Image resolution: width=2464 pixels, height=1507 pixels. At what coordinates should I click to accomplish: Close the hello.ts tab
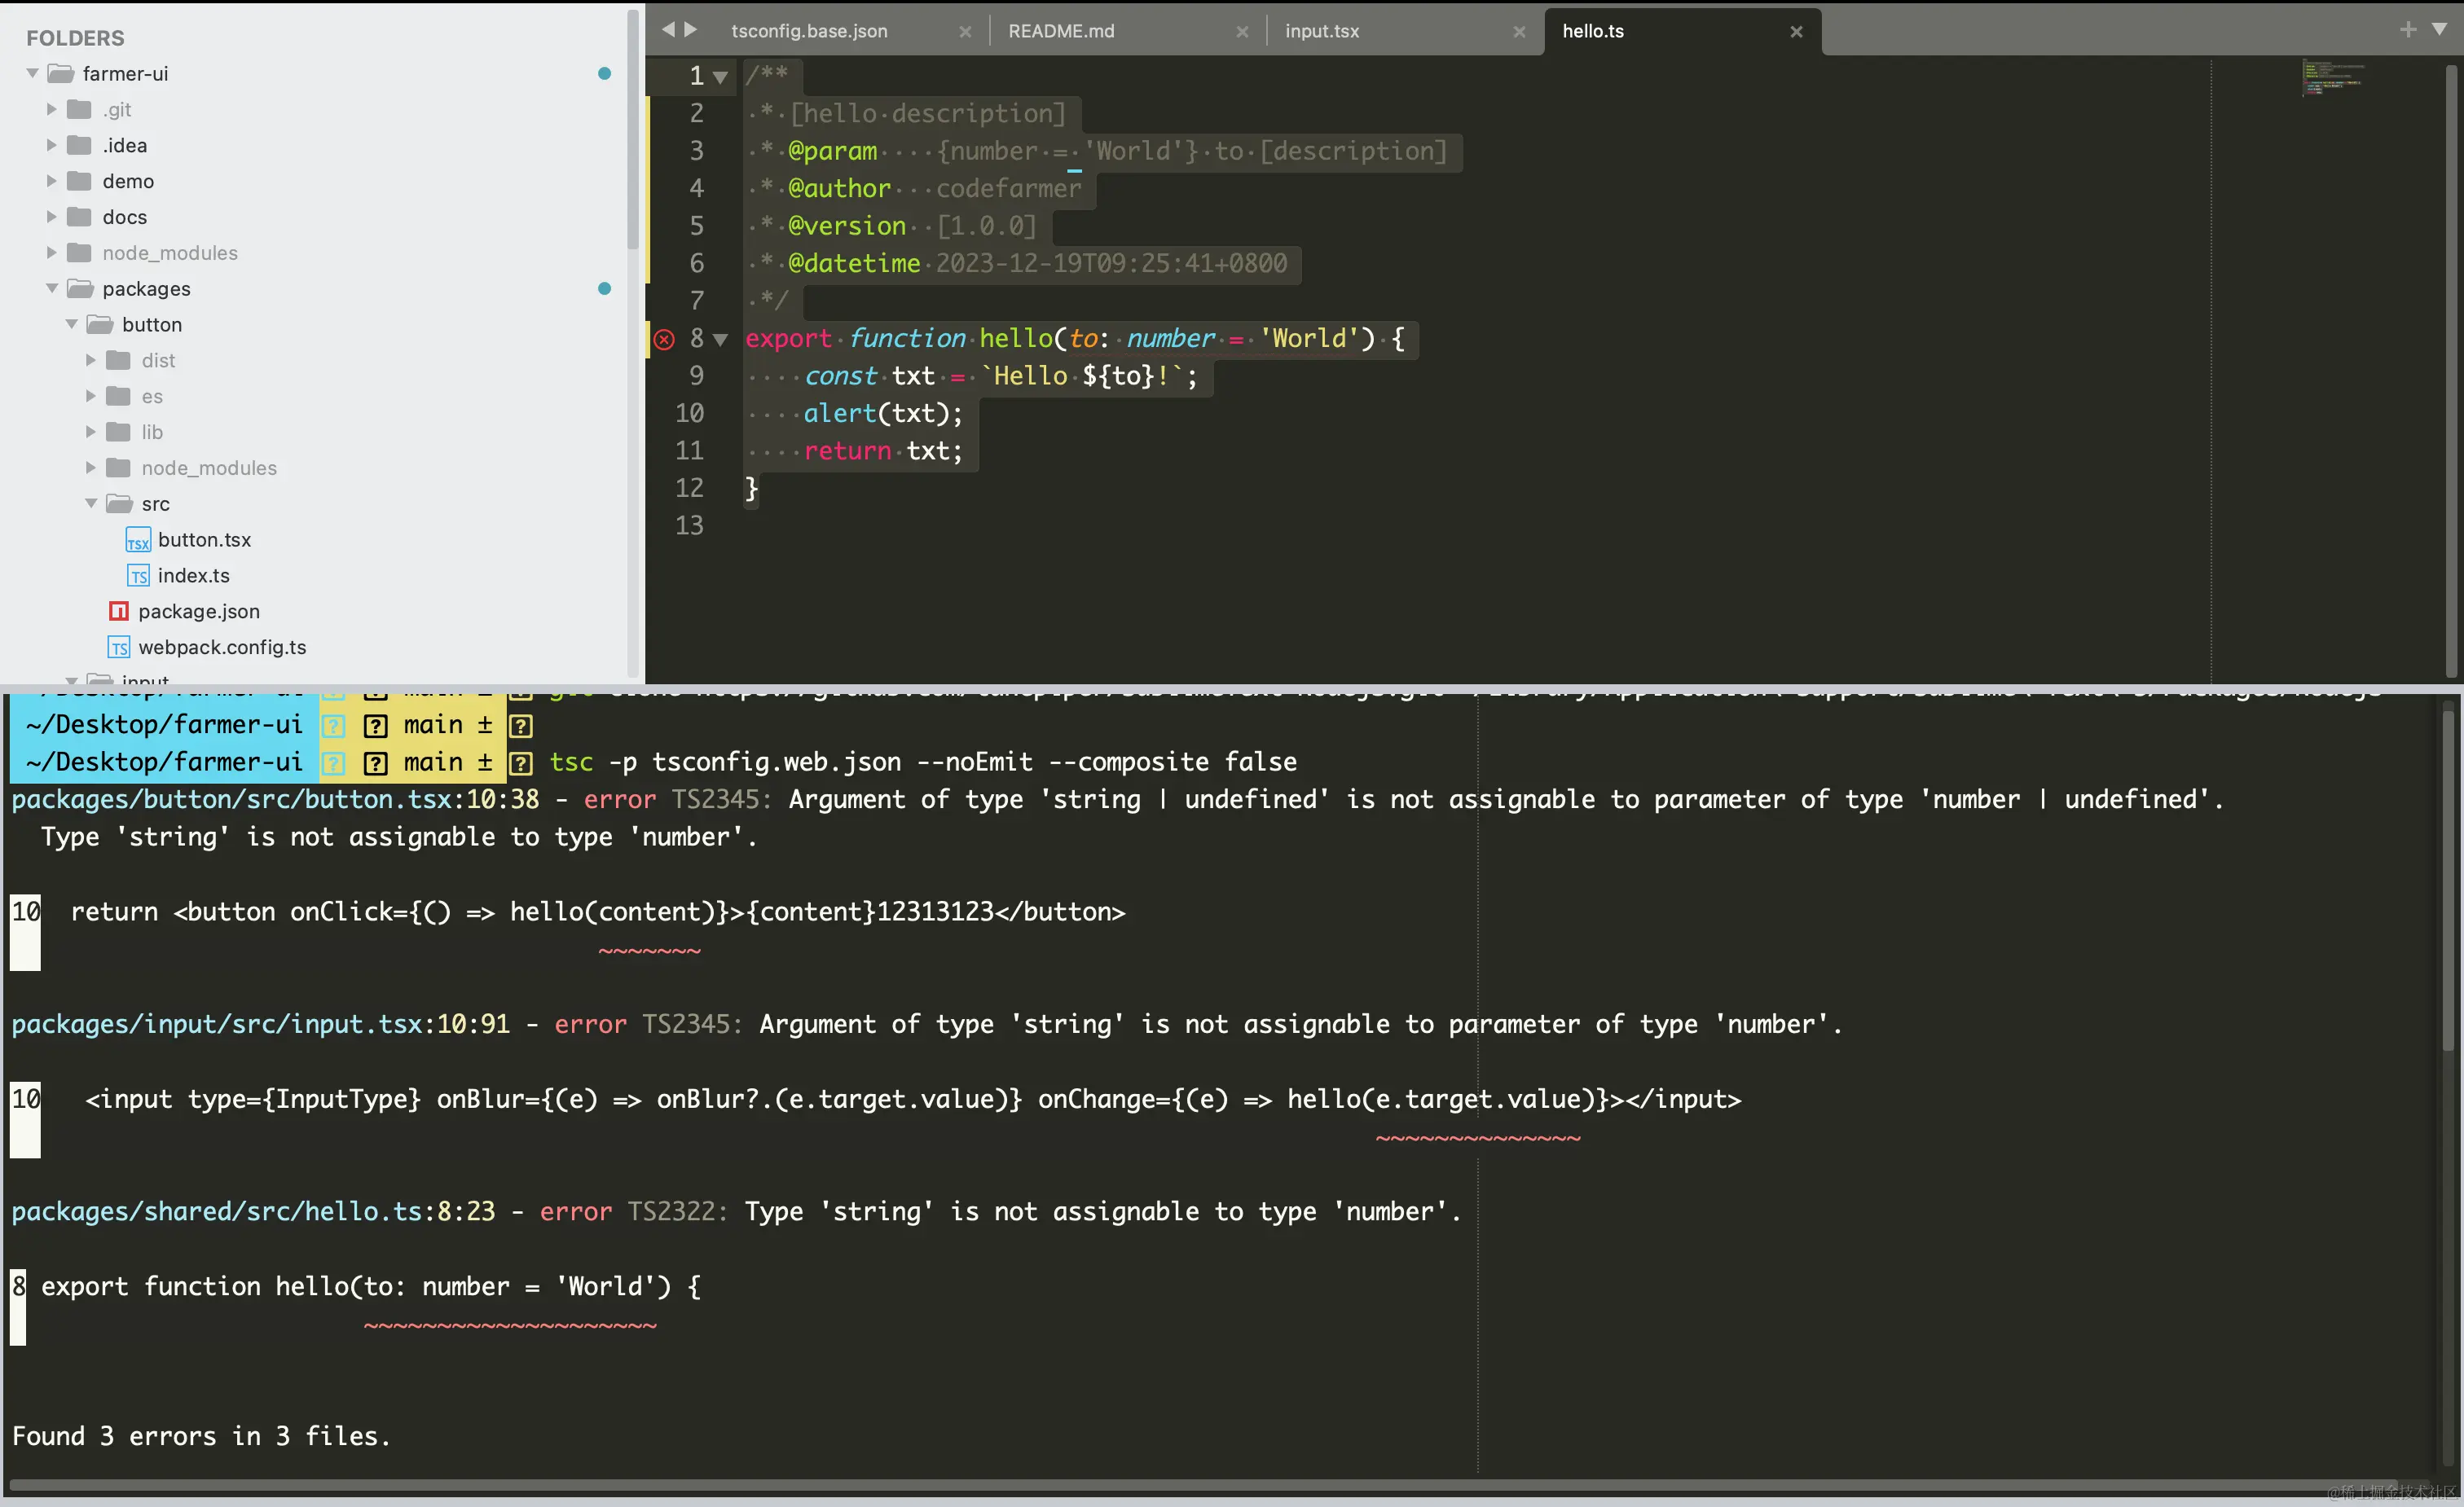coord(1796,32)
